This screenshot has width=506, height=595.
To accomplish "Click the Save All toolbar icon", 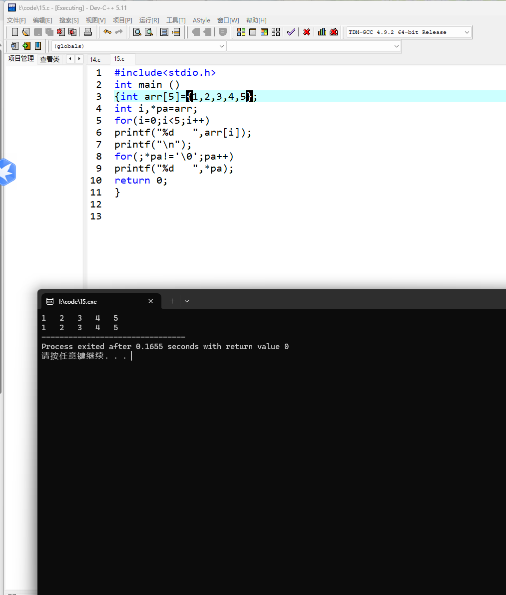I will pos(49,32).
